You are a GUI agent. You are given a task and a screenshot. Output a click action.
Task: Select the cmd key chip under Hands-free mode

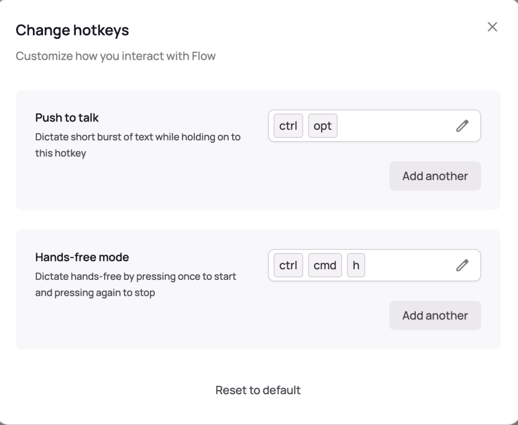point(325,265)
